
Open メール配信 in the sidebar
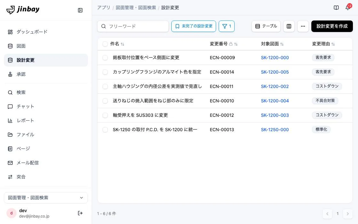(x=46, y=163)
